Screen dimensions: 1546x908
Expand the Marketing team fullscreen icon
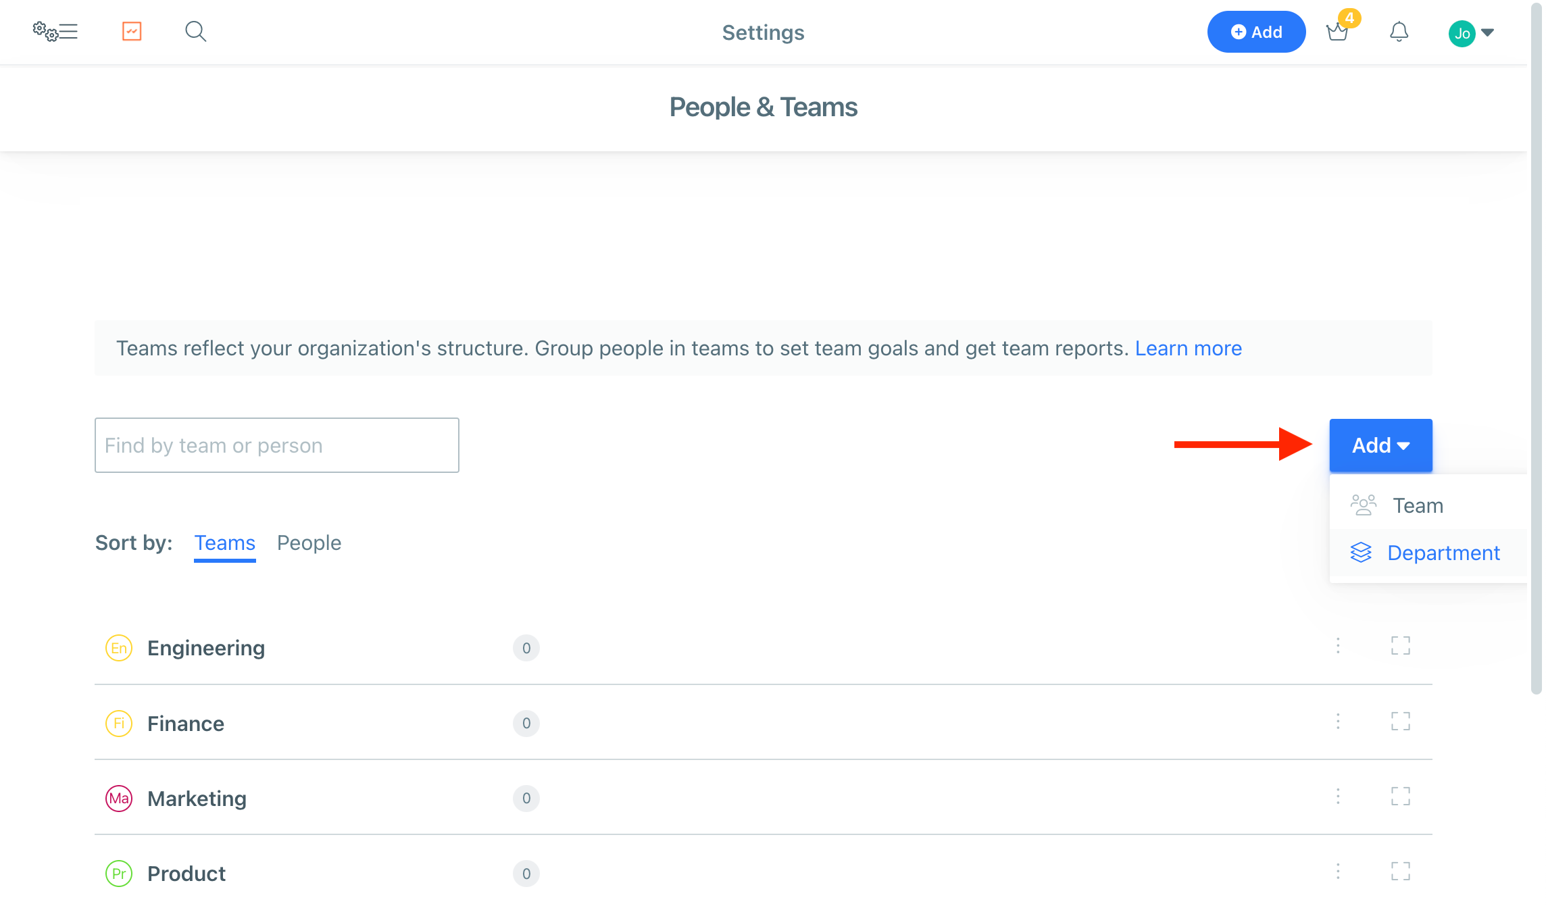click(x=1401, y=797)
